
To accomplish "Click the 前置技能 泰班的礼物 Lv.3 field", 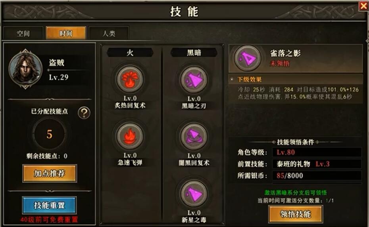I will (x=317, y=164).
